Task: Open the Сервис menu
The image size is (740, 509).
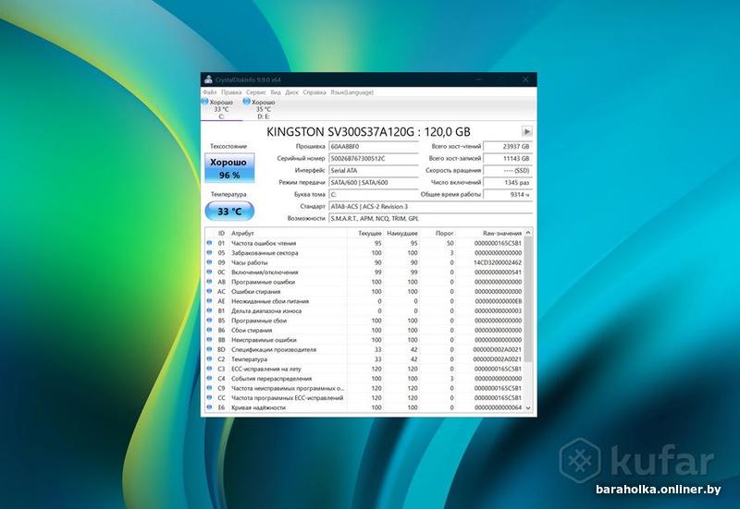Action: point(256,92)
